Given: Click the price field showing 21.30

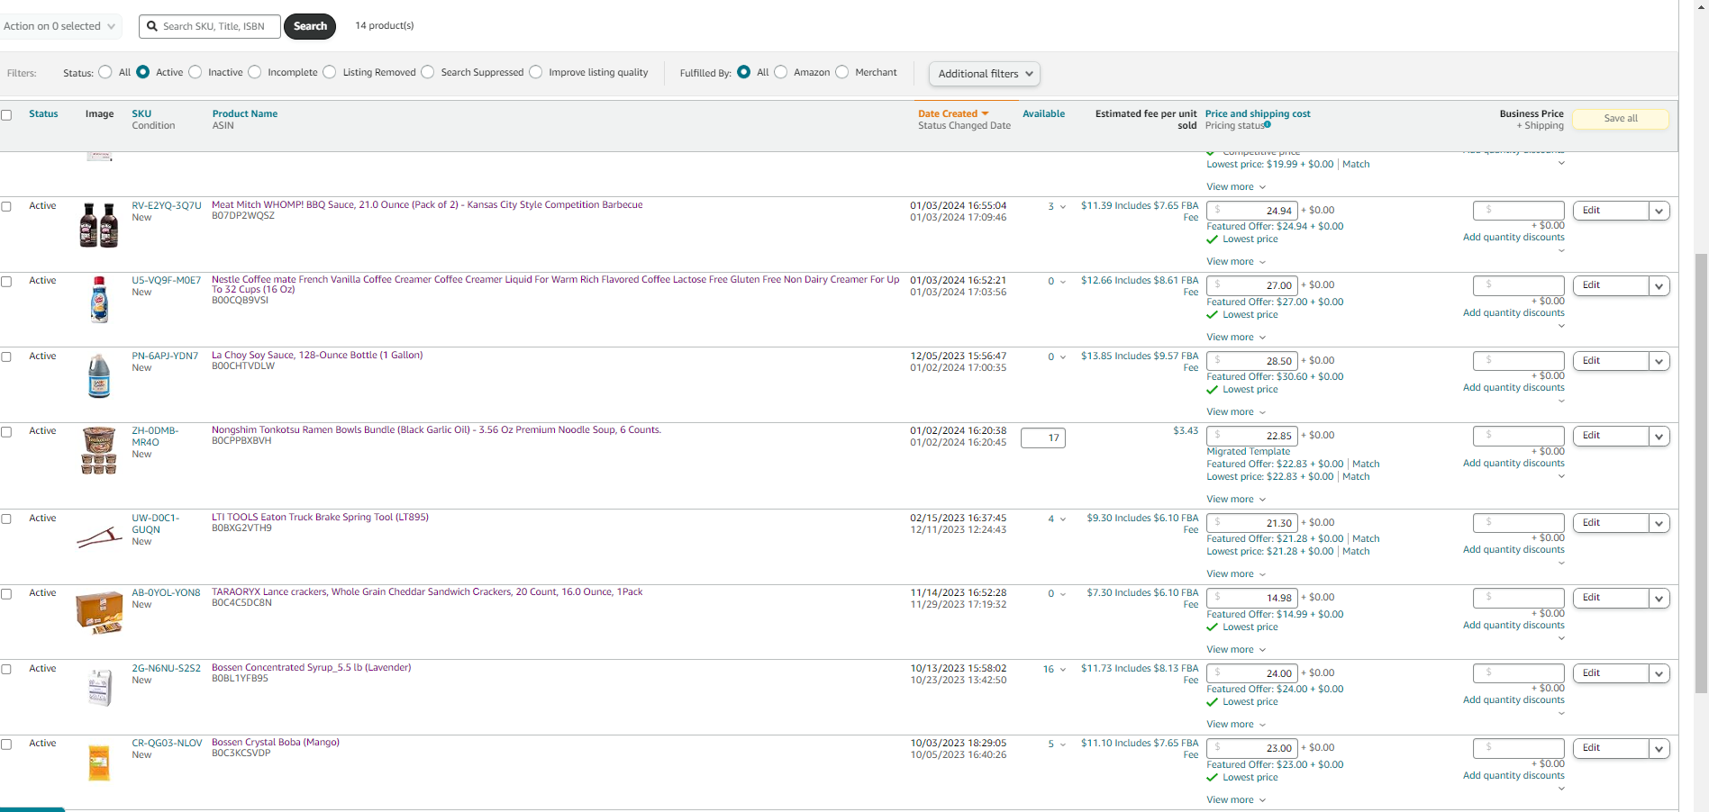Looking at the screenshot, I should [x=1252, y=523].
